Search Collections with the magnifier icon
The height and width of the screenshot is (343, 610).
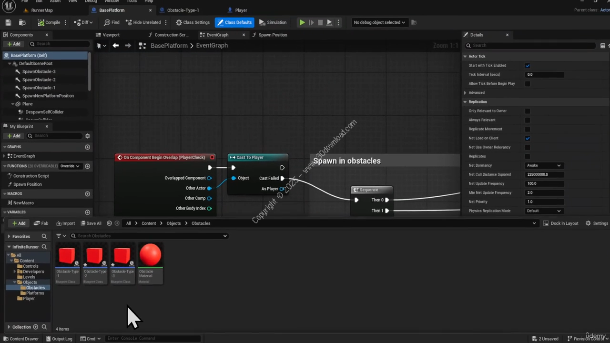coord(44,327)
